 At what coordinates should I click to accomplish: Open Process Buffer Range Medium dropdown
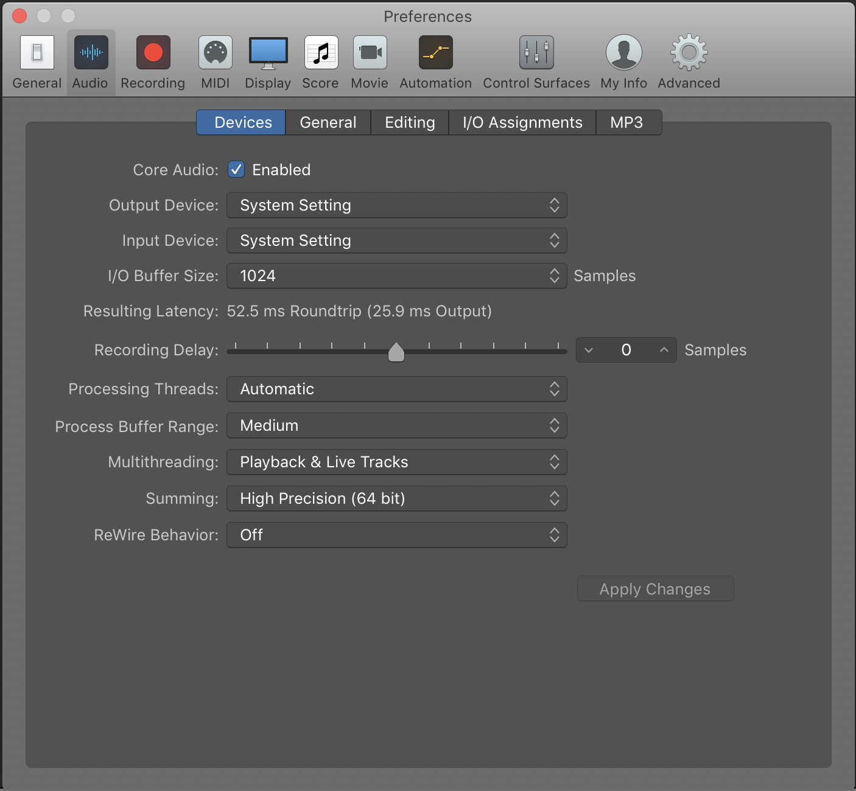pos(397,425)
